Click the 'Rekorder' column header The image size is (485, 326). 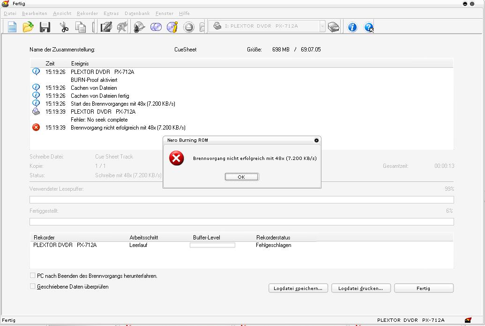[x=44, y=238]
